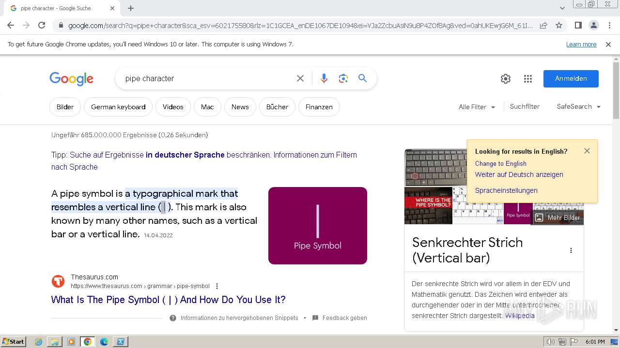This screenshot has width=620, height=348.
Task: Reload the page with the refresh icon
Action: coord(42,26)
